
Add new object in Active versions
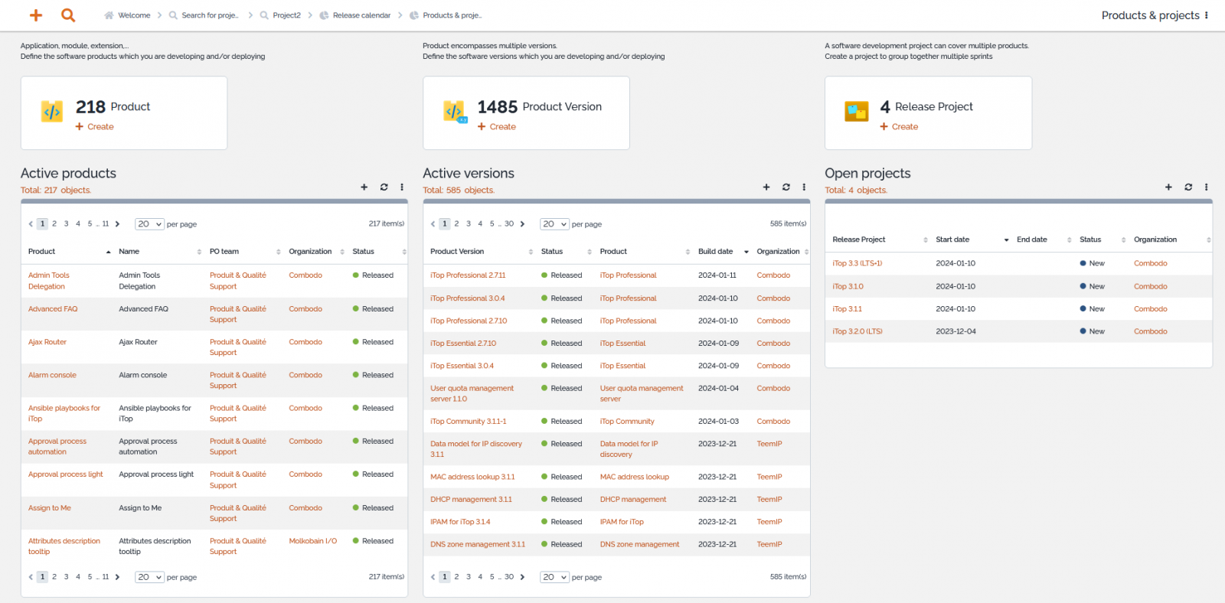pos(766,187)
